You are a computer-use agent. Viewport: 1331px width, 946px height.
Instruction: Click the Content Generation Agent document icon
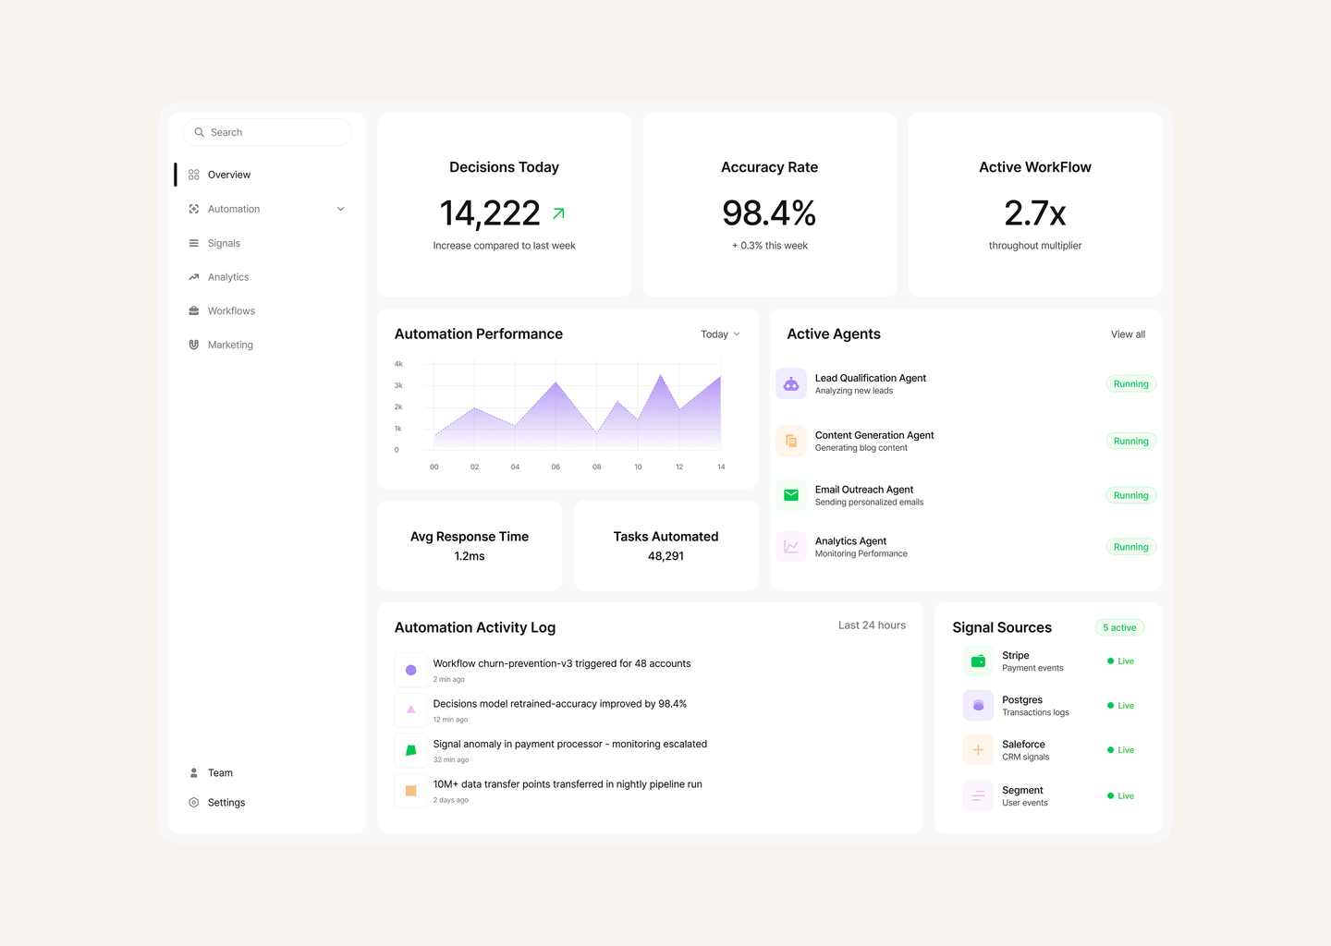791,441
